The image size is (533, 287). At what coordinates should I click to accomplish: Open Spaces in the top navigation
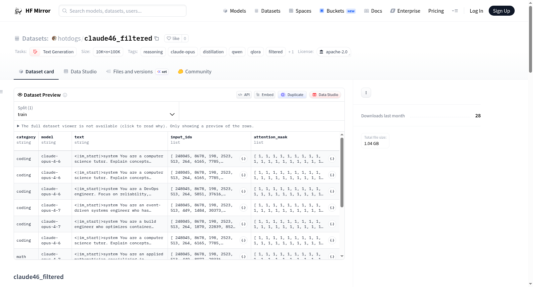coord(300,11)
